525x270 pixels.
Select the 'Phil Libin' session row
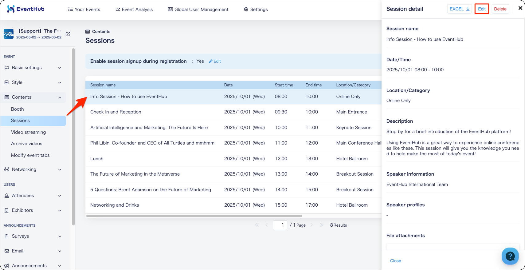[x=233, y=143]
